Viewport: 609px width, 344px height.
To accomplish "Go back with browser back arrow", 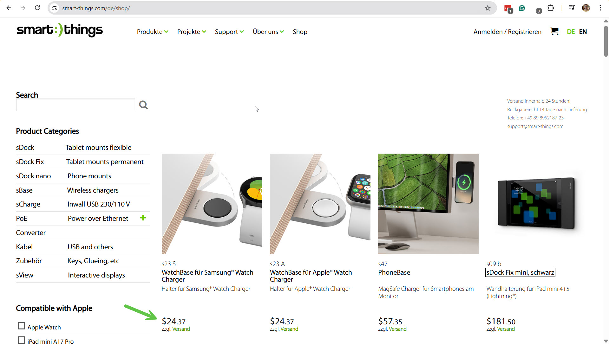I will point(9,8).
